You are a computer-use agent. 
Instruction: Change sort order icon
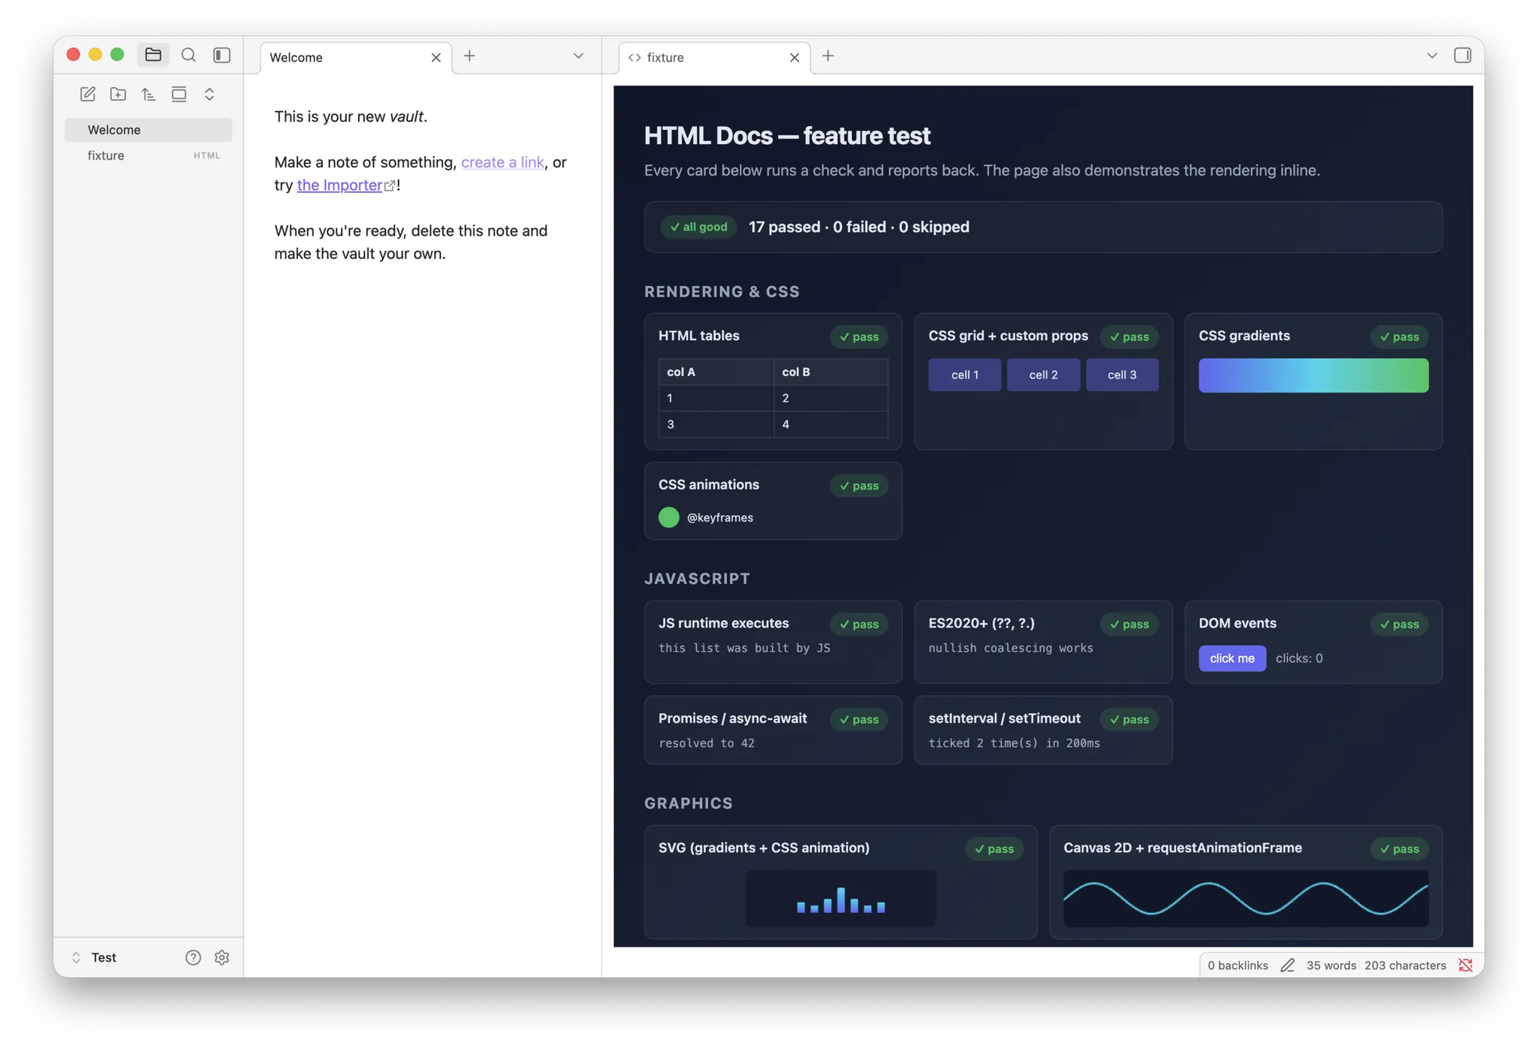tap(148, 94)
